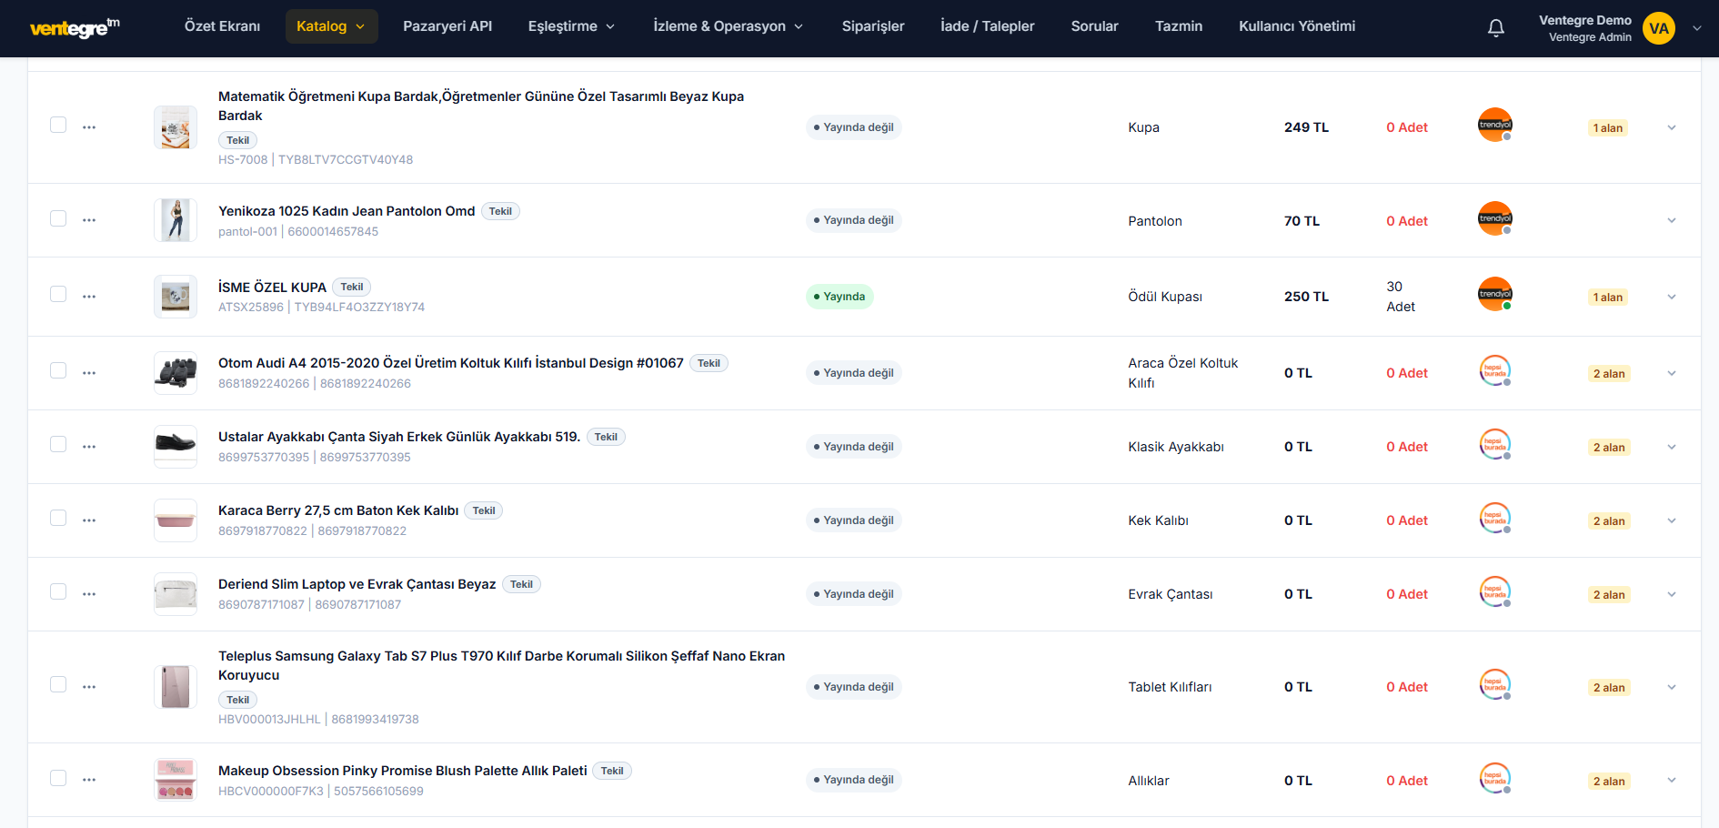Click the Yayında status badge
The height and width of the screenshot is (828, 1719).
pos(839,297)
